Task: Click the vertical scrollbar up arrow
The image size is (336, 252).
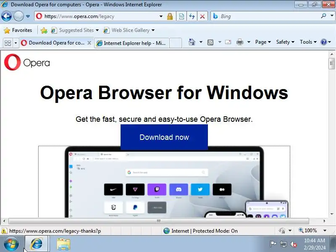Action: click(332, 54)
